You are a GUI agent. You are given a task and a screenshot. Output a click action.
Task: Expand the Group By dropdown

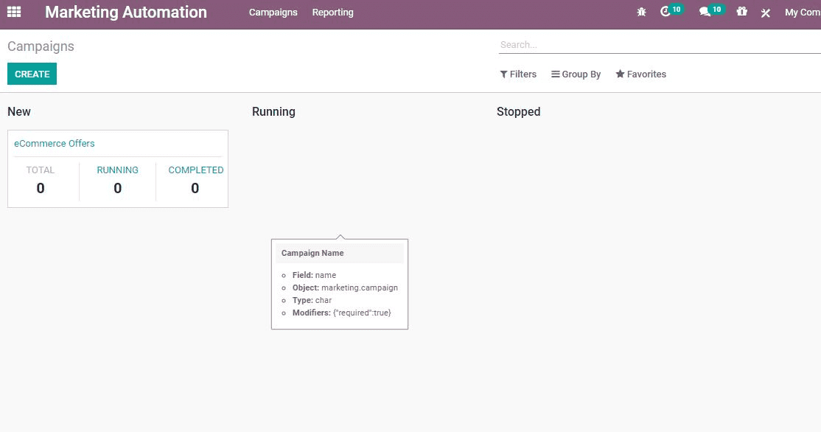[x=576, y=74]
